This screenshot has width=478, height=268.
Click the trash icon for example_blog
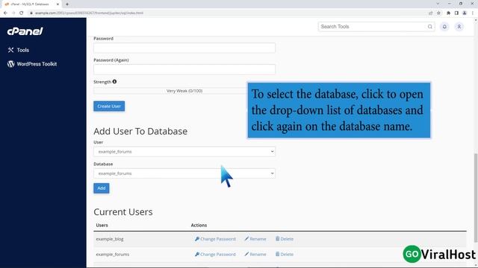coord(277,238)
